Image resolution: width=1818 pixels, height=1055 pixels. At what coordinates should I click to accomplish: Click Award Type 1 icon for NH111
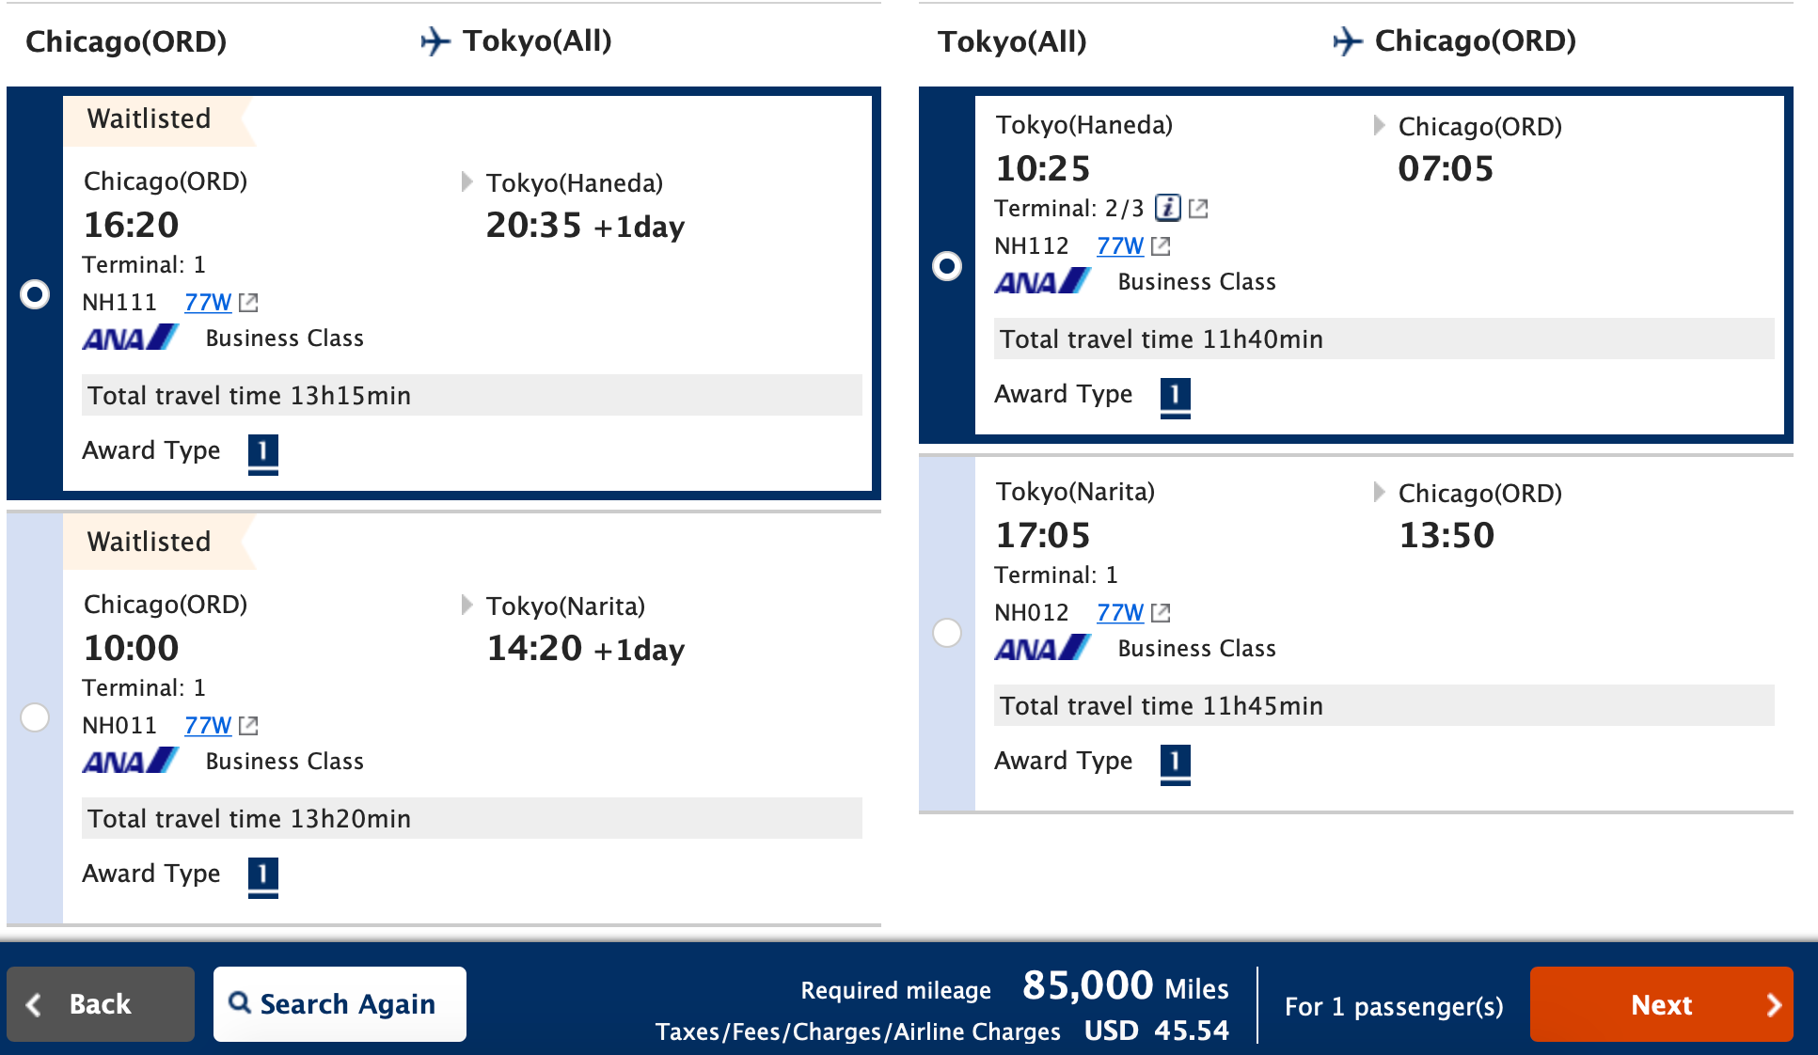262,452
